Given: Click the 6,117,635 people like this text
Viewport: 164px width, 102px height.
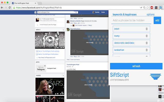Looking at the screenshot, I should click(47, 19).
